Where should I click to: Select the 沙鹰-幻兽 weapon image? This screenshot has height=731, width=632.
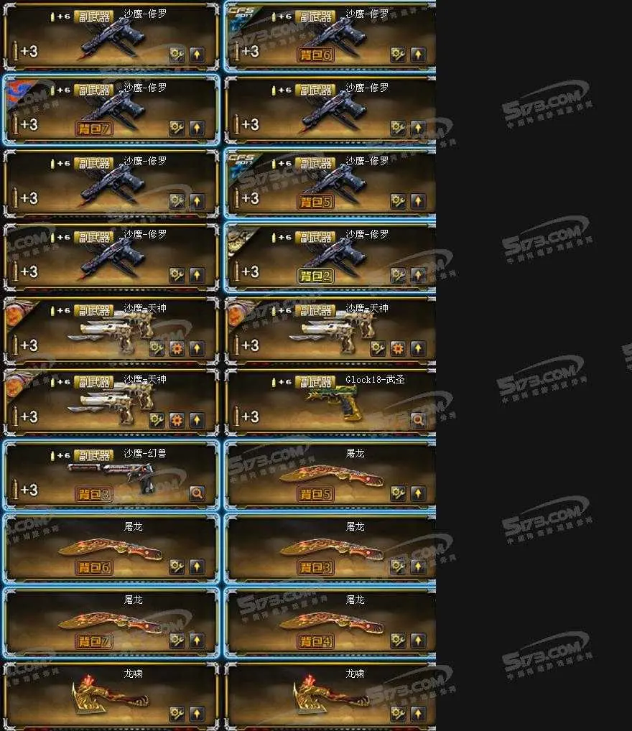click(111, 475)
